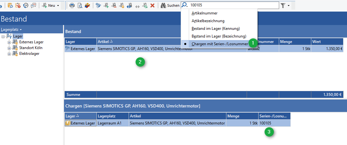The width and height of the screenshot is (347, 145).
Task: Click Externes Lager cell in Chargen table
Action: point(80,123)
